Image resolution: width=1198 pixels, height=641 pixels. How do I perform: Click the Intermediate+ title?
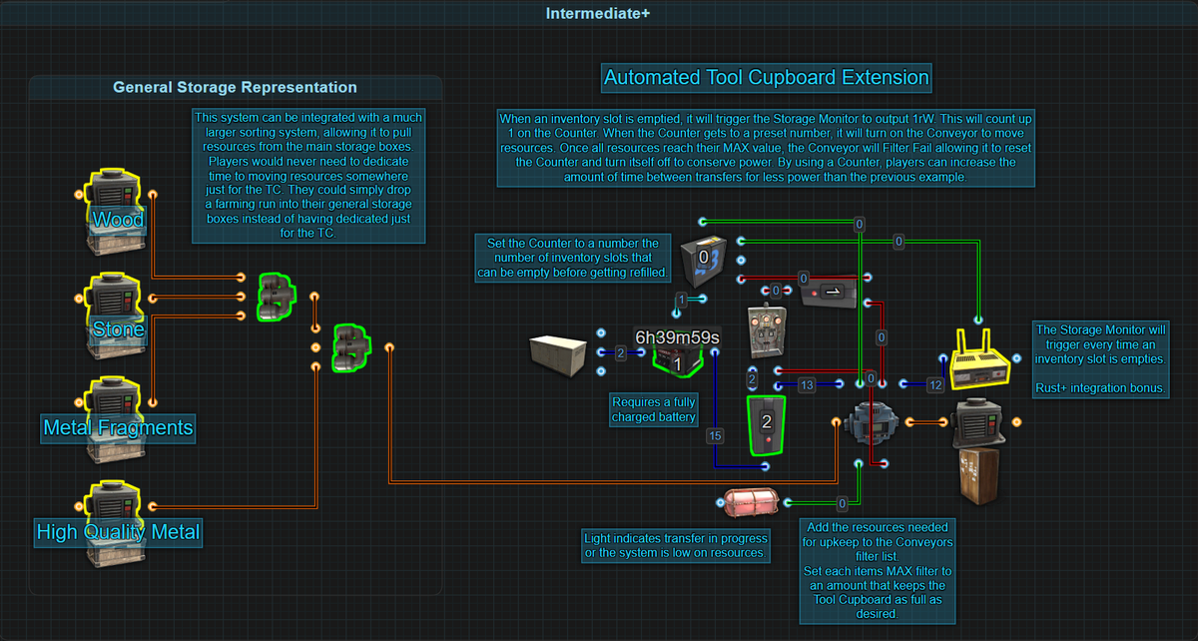coord(599,14)
